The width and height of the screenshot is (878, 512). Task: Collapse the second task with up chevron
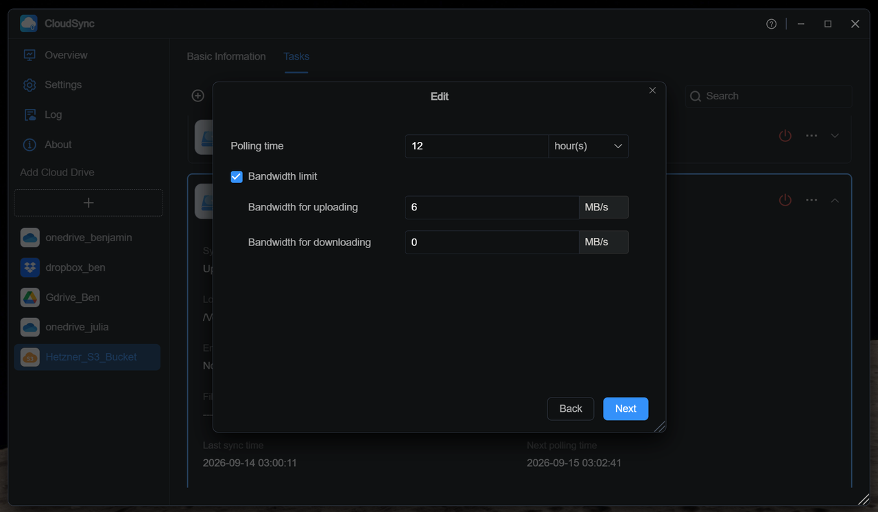(835, 200)
